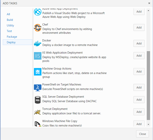
Task: Click the SQL Server Database Deployment icon
Action: 38,100
